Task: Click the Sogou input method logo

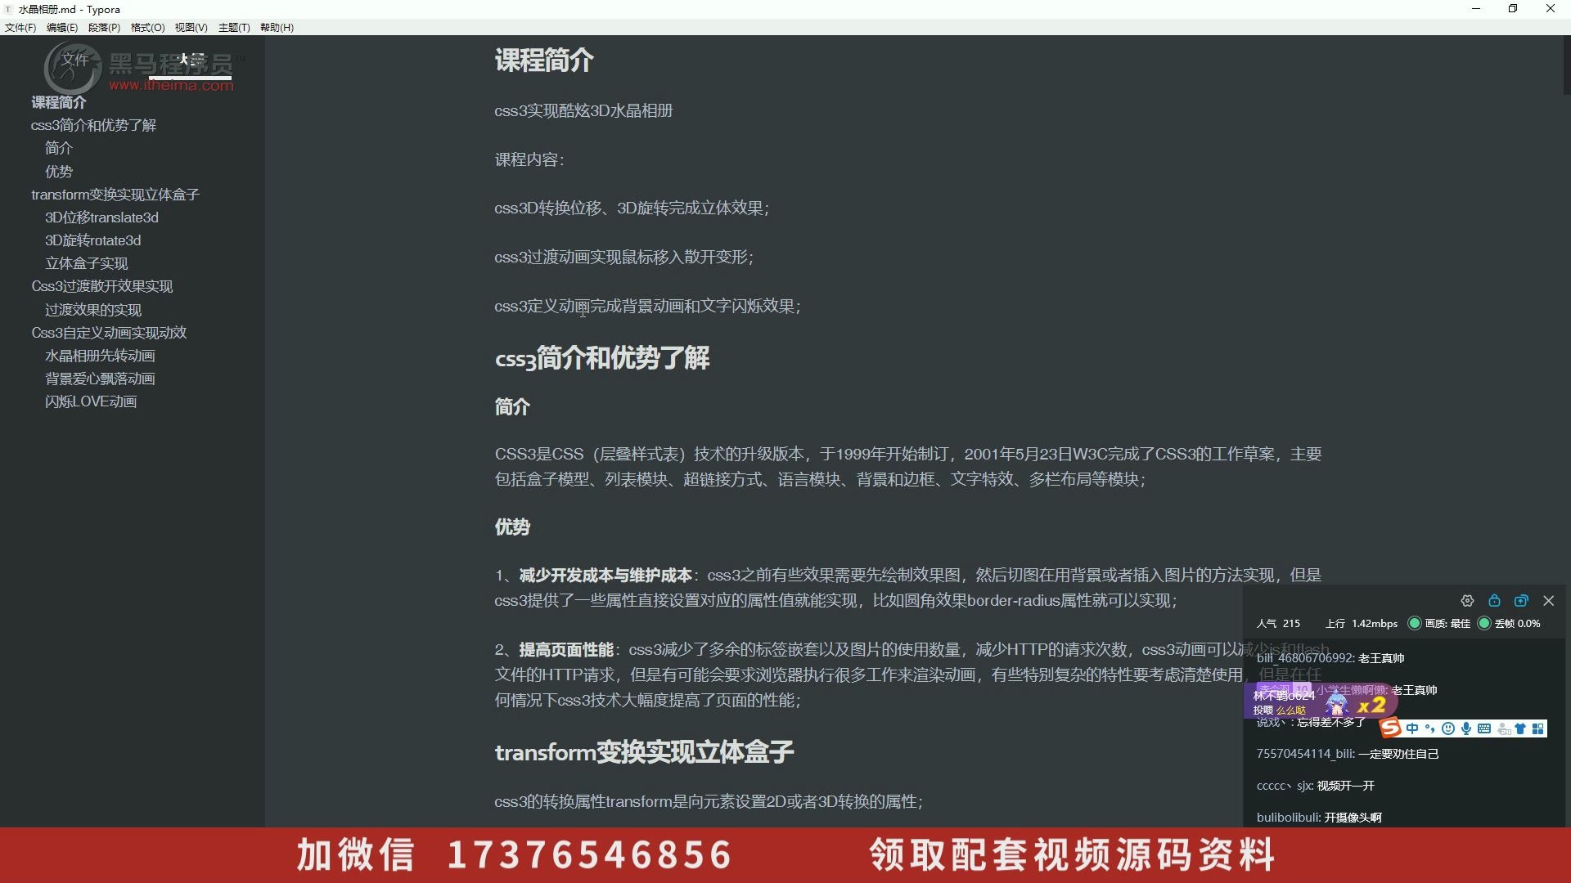Action: coord(1390,728)
